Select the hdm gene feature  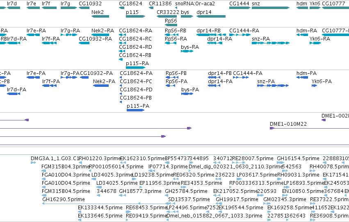tap(302, 8)
